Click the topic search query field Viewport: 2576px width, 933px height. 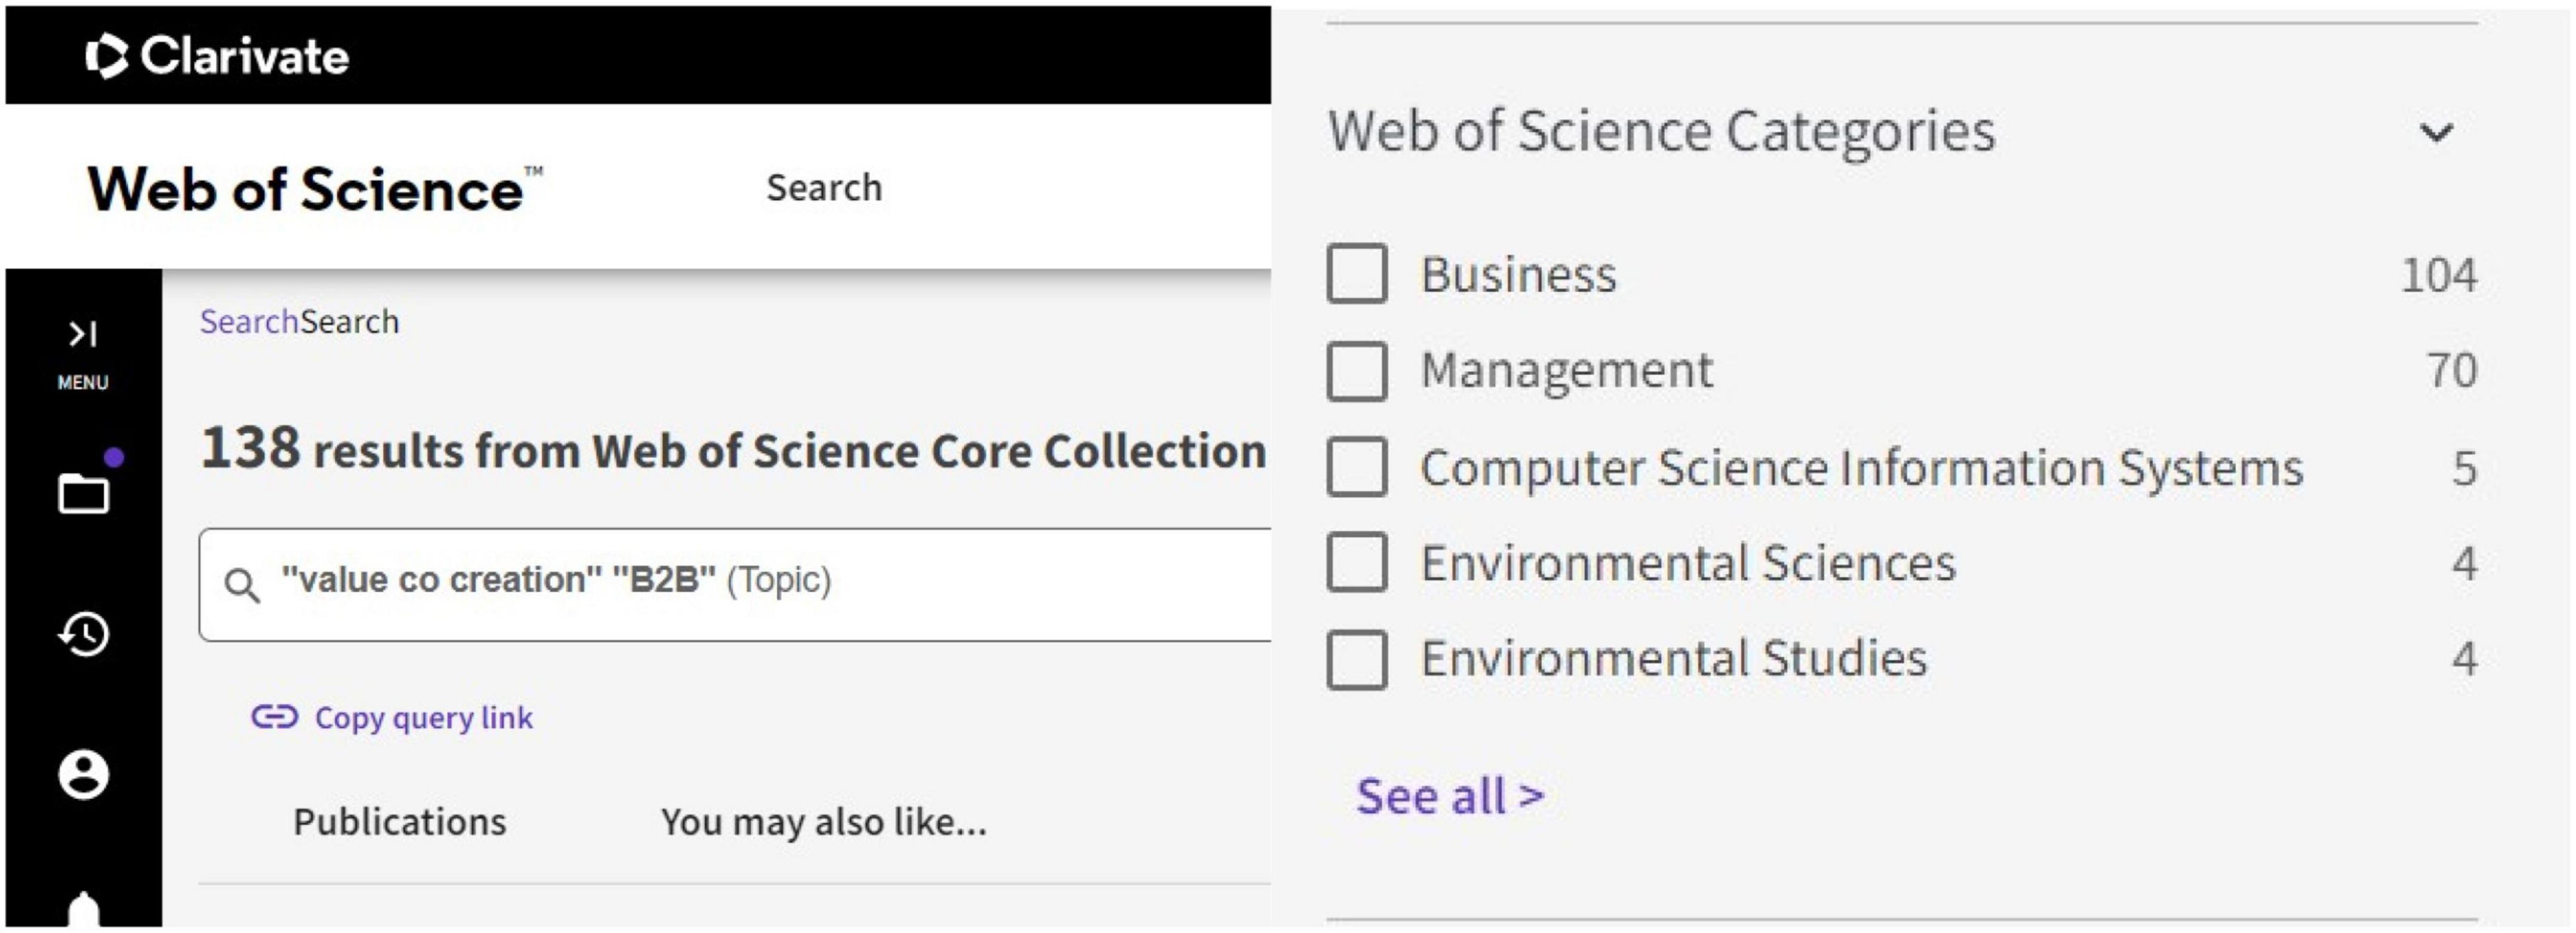pyautogui.click(x=735, y=584)
